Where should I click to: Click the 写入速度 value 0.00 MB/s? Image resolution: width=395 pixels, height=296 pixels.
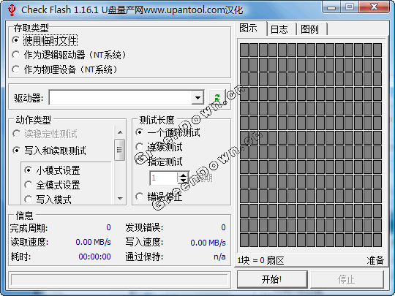click(208, 243)
